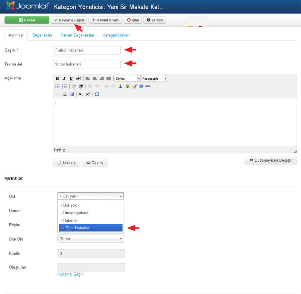
Task: Insert an ordered numbered list
Action: click(64, 86)
